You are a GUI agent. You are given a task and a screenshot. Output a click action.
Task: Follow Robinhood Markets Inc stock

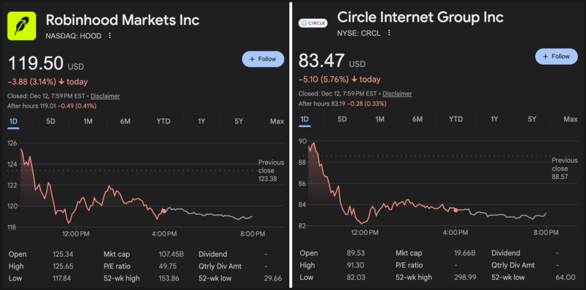pyautogui.click(x=263, y=59)
